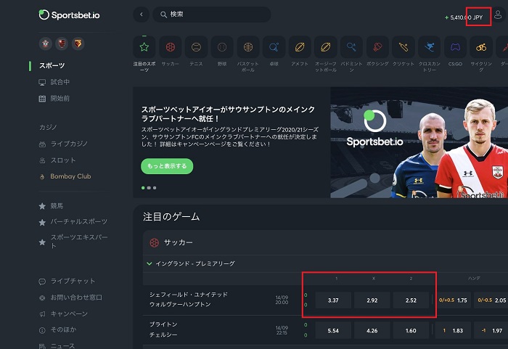Choose the basketball sport icon
This screenshot has width=508, height=349.
pyautogui.click(x=248, y=47)
